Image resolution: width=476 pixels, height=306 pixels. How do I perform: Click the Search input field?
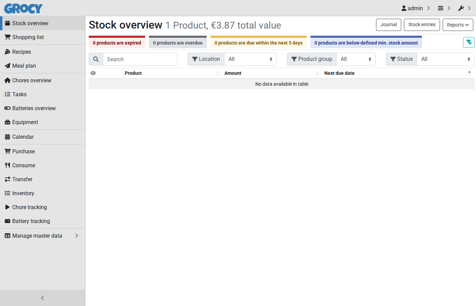140,59
